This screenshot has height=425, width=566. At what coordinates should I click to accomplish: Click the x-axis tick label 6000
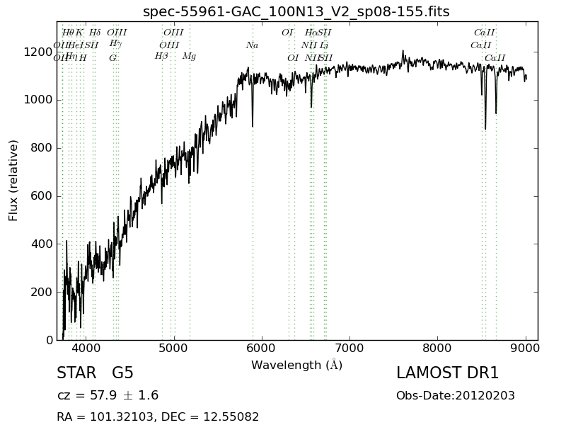coord(261,348)
